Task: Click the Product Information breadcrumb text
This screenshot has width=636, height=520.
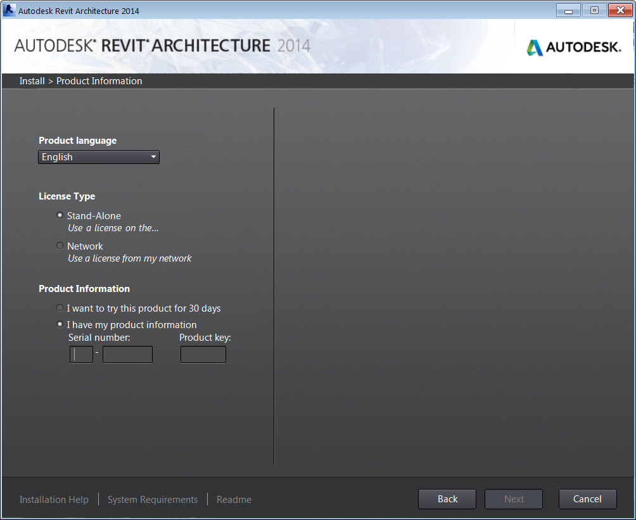Action: coord(99,80)
